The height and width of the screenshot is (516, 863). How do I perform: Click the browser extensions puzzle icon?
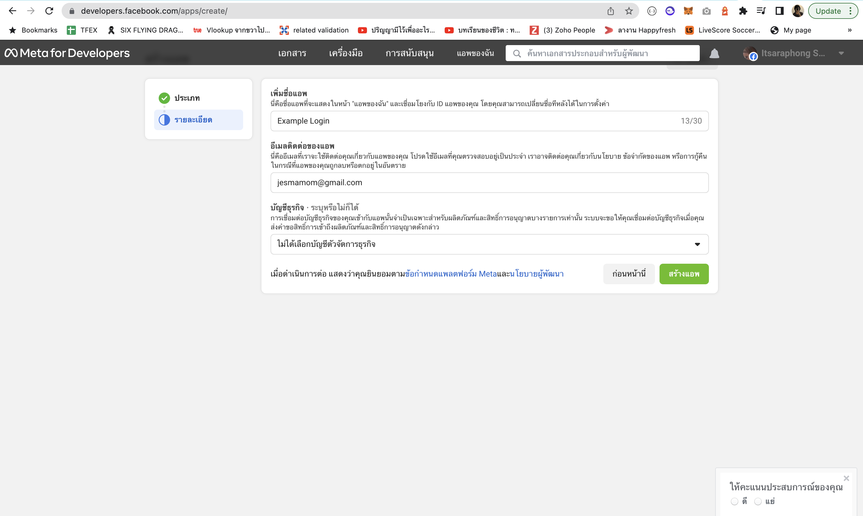(743, 11)
